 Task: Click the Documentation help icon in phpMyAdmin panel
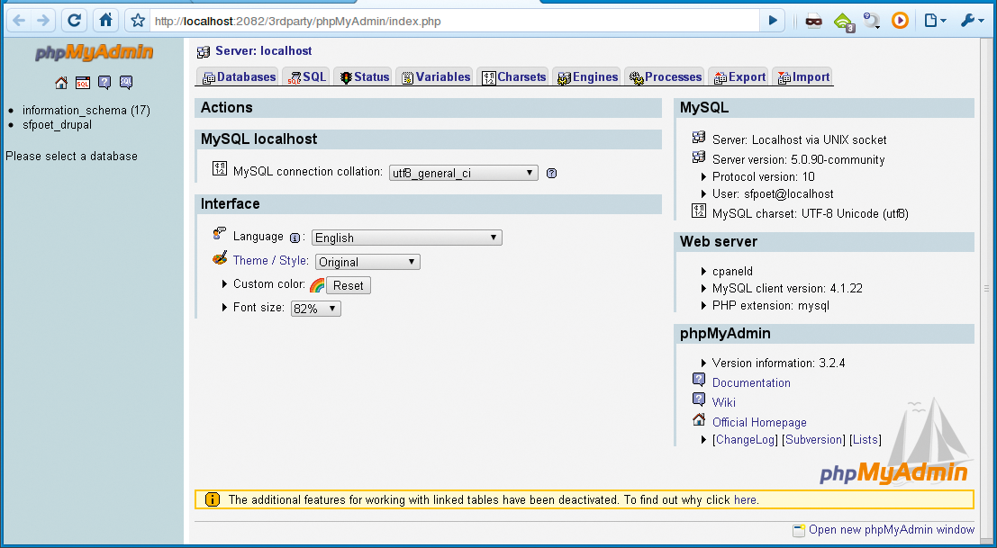pyautogui.click(x=699, y=380)
